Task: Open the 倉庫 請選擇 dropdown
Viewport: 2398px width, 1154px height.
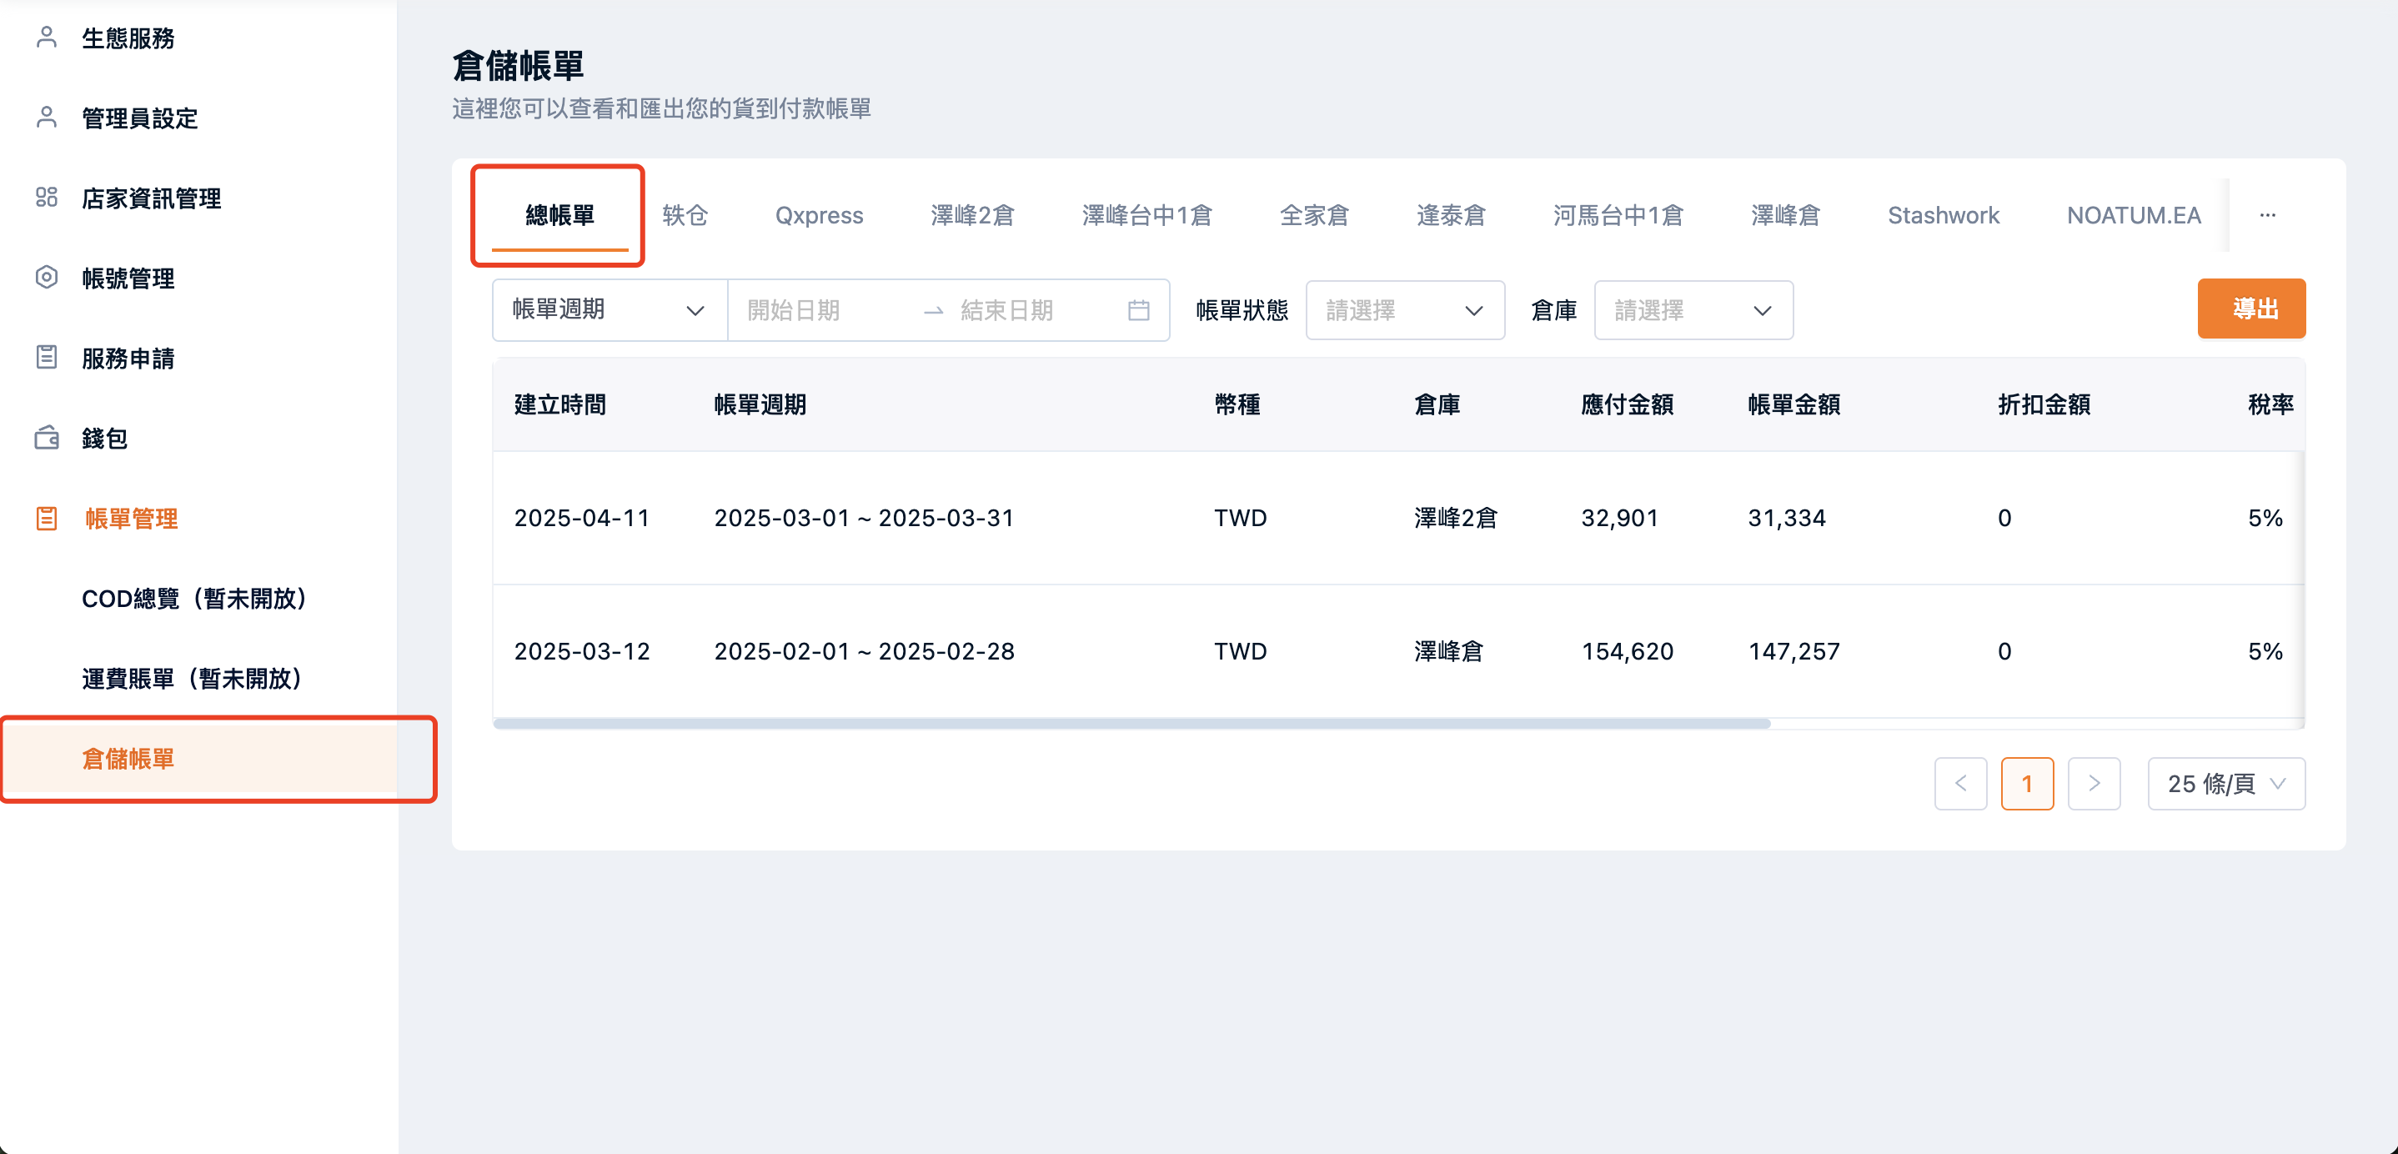Action: [1693, 310]
